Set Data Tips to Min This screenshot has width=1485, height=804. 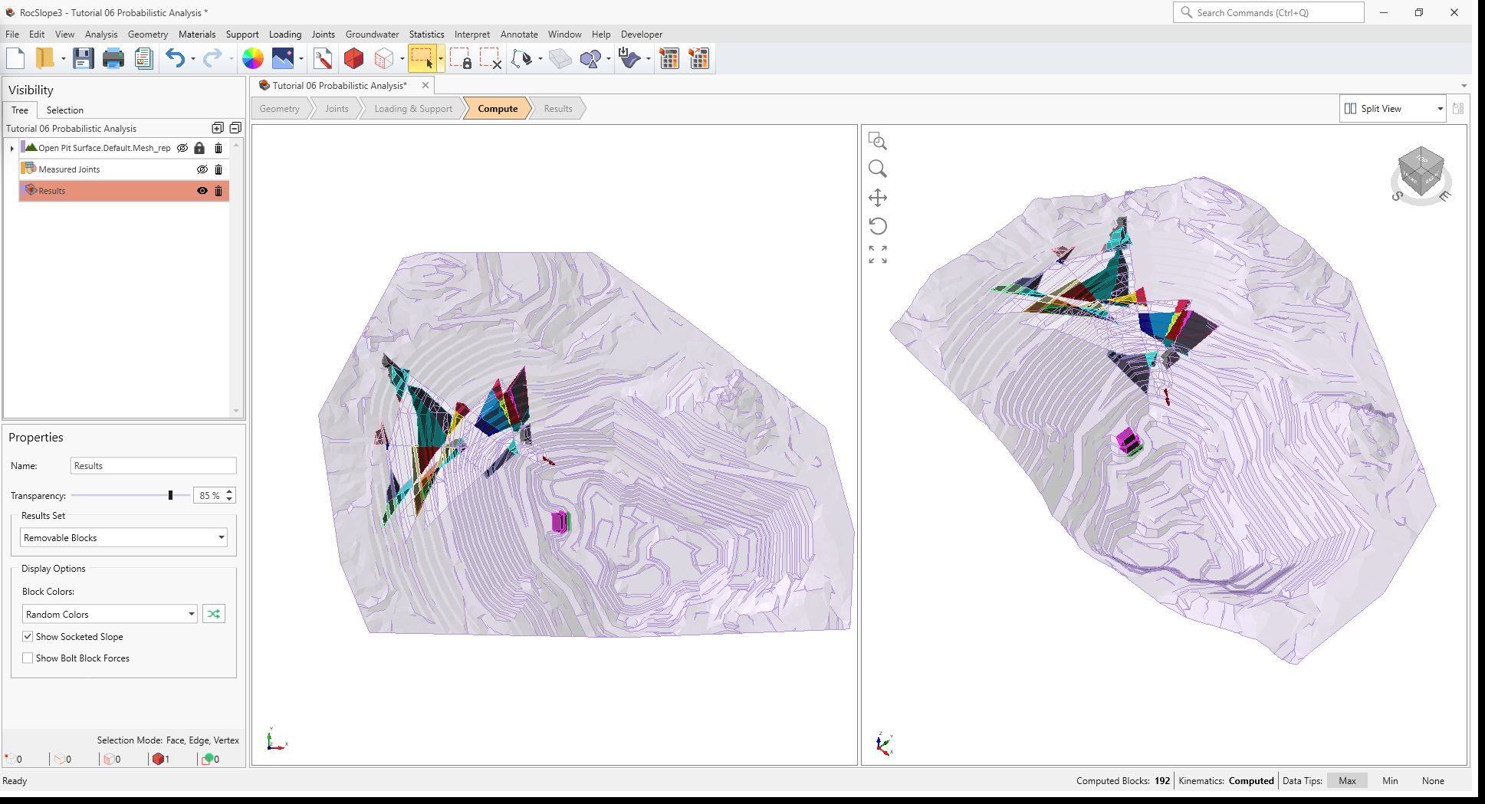pyautogui.click(x=1390, y=780)
